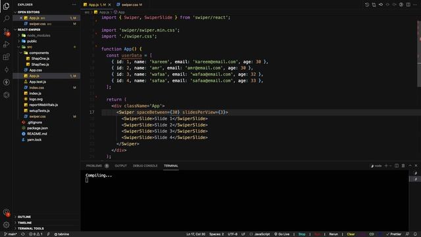Click Prettier in status bar

393,234
